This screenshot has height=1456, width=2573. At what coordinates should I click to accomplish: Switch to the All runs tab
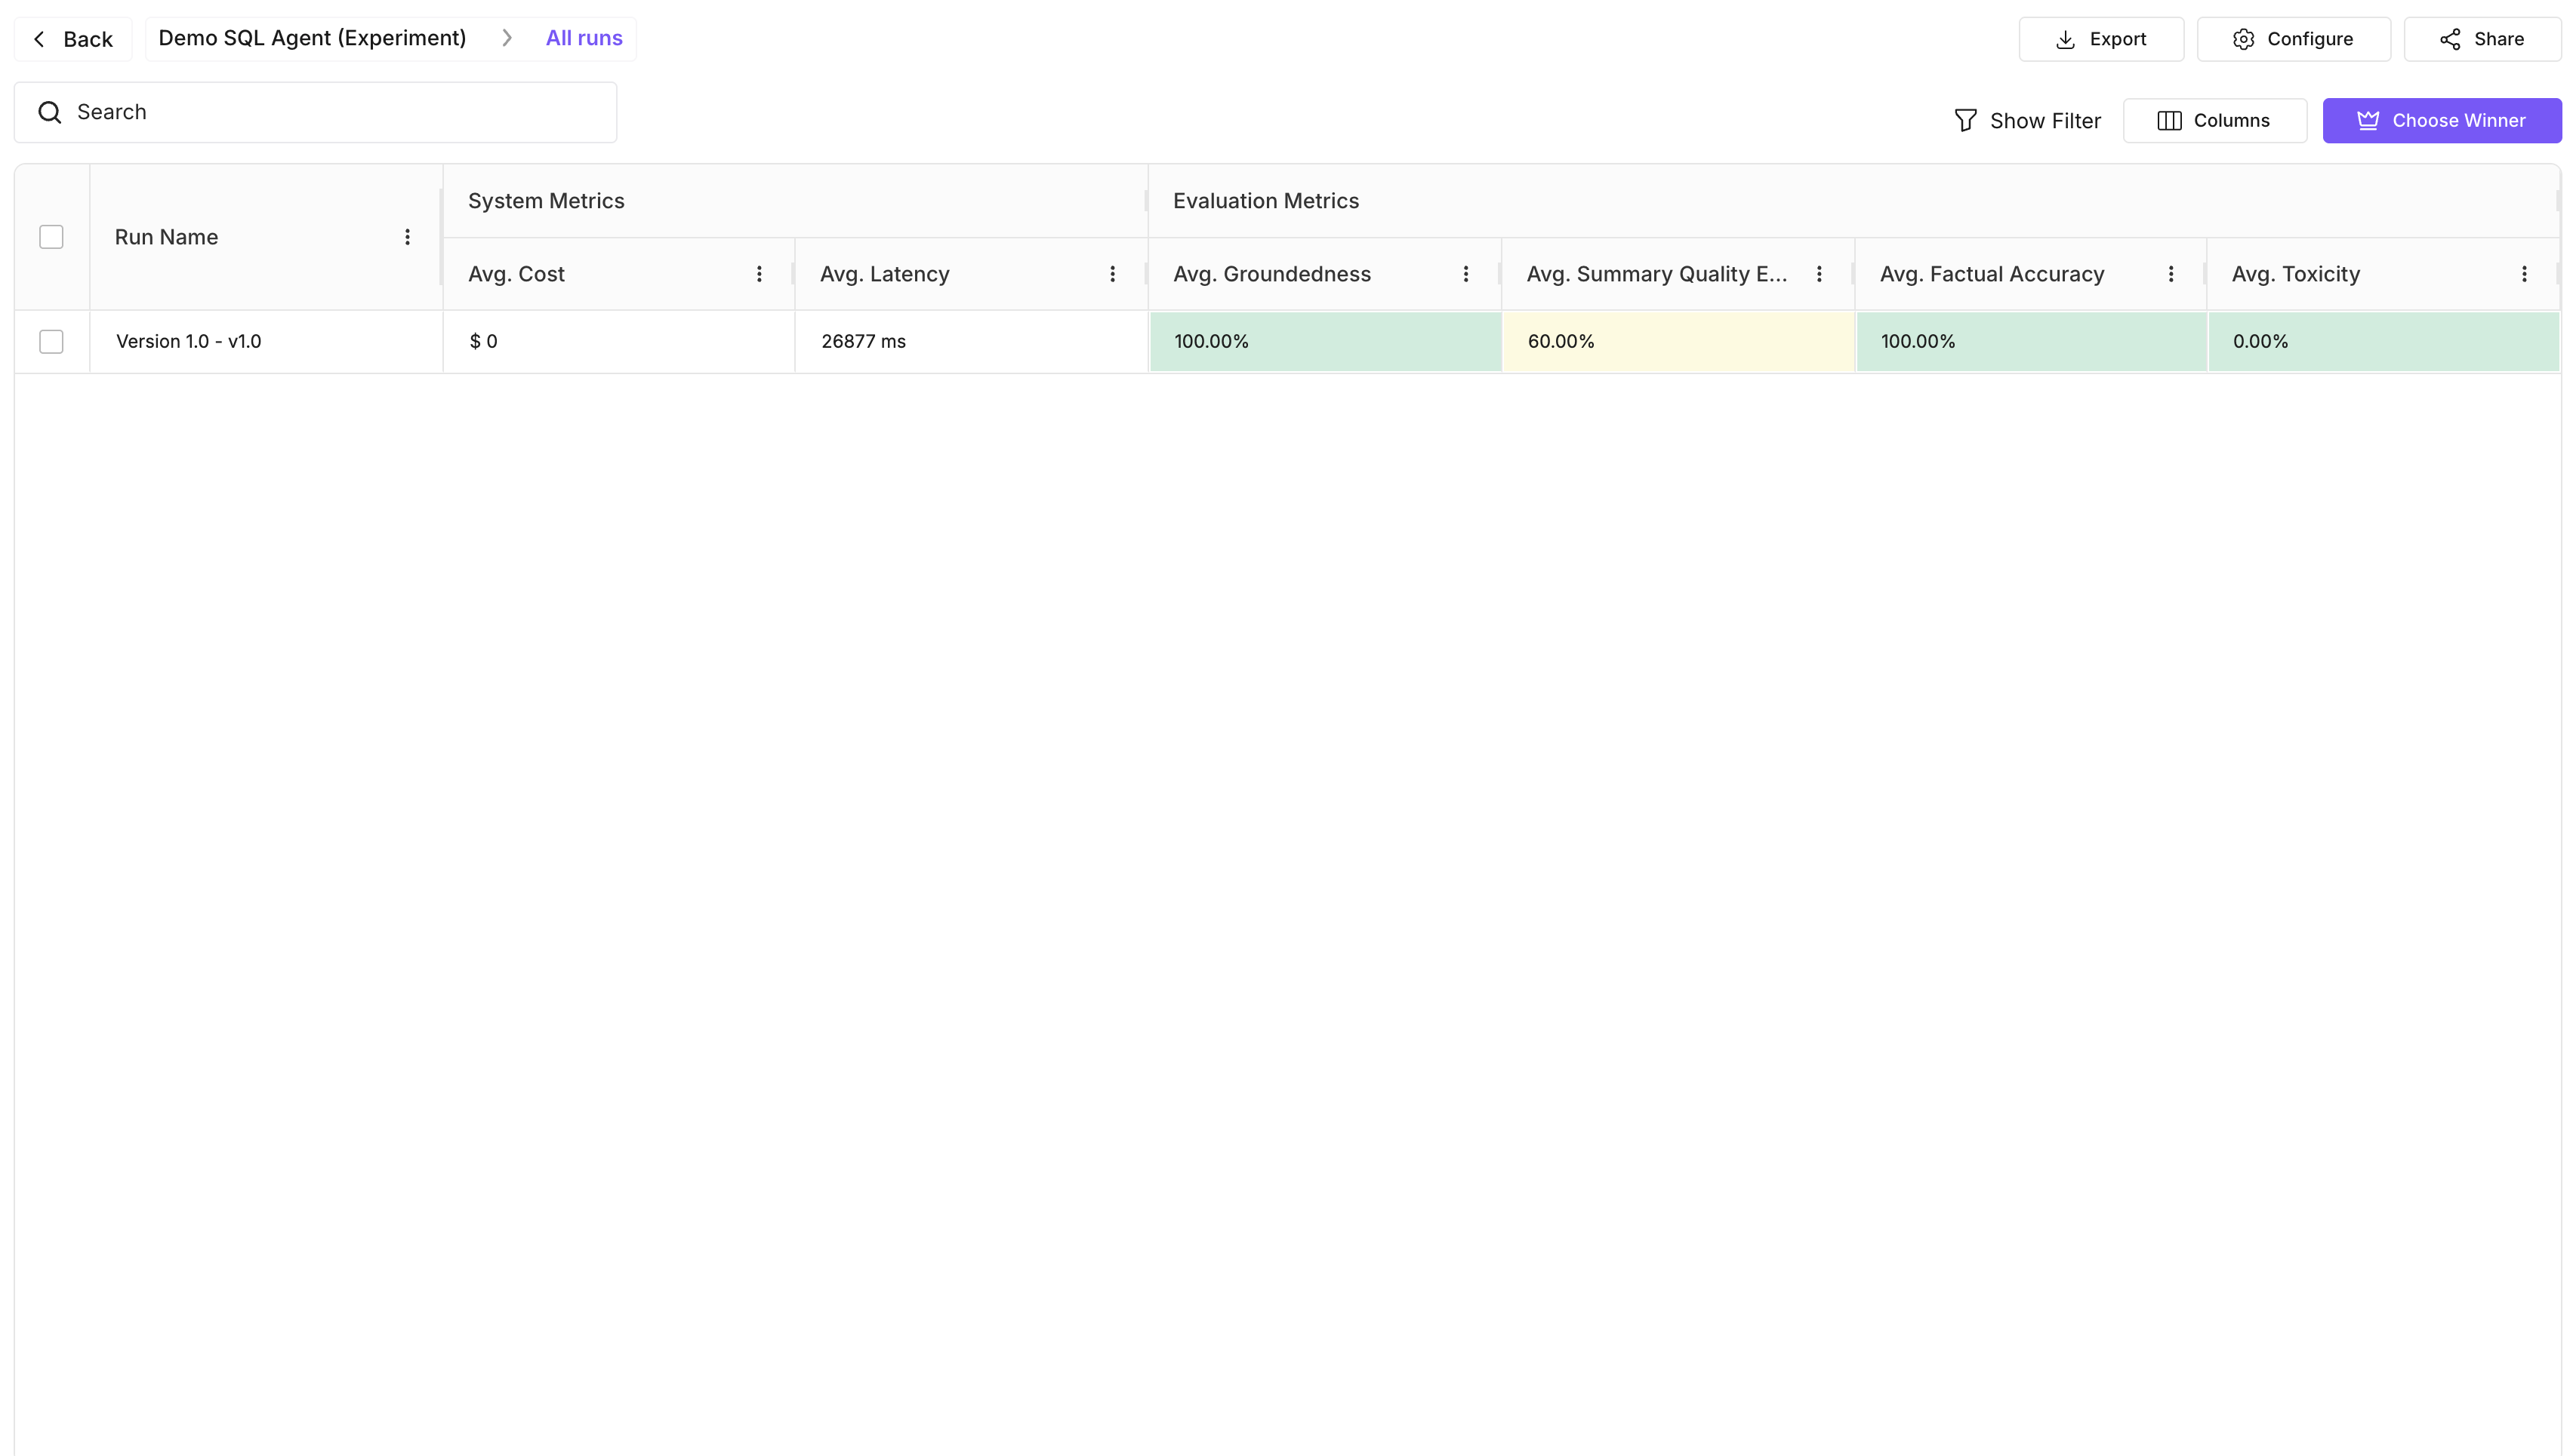pyautogui.click(x=584, y=38)
